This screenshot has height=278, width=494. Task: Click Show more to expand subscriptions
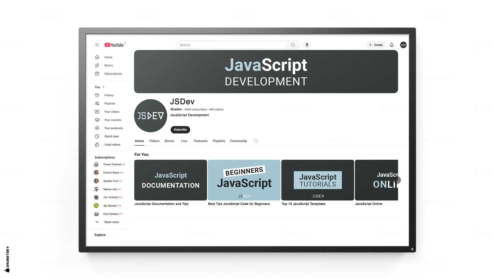pos(111,222)
